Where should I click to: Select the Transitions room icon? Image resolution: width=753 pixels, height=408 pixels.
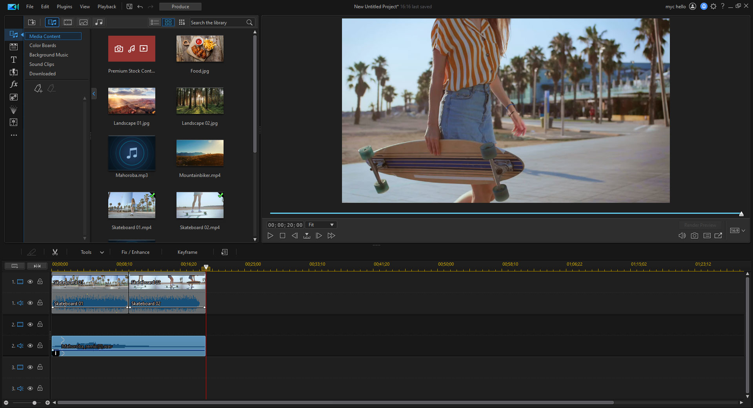14,73
